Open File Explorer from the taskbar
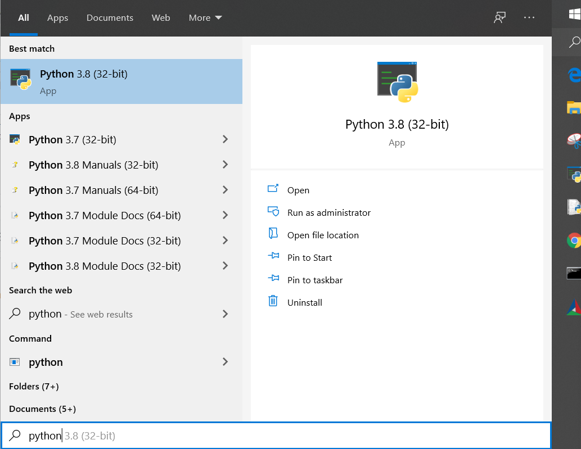The width and height of the screenshot is (581, 449). (x=574, y=108)
